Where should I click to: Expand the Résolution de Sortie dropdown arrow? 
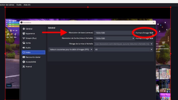click(x=133, y=38)
